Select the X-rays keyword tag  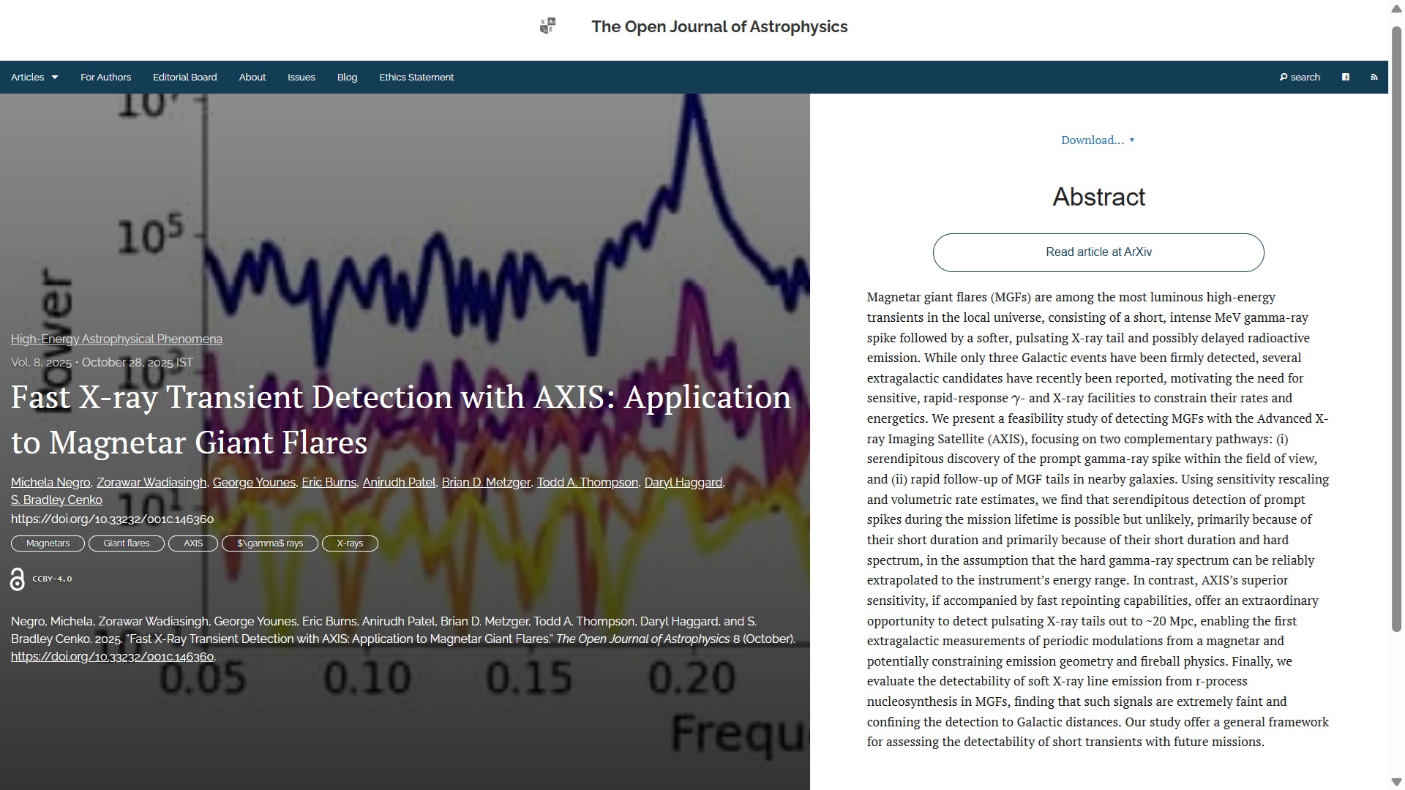pyautogui.click(x=349, y=543)
